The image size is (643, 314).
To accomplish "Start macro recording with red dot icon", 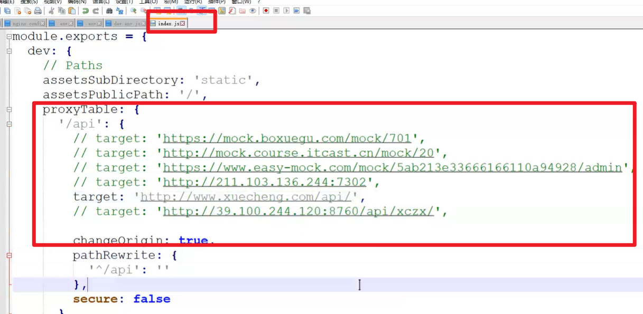I will 266,11.
